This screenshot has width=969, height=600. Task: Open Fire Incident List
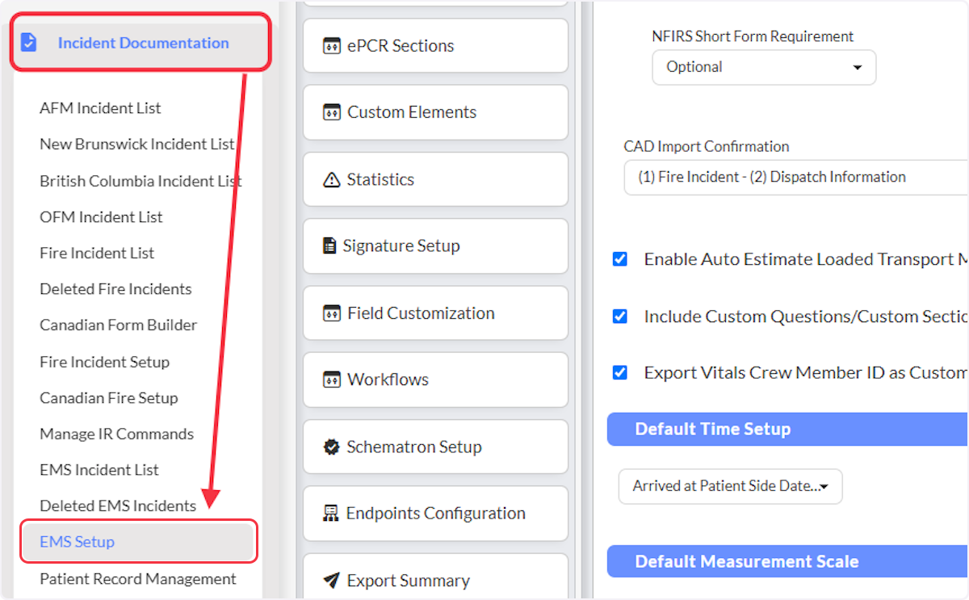(97, 253)
